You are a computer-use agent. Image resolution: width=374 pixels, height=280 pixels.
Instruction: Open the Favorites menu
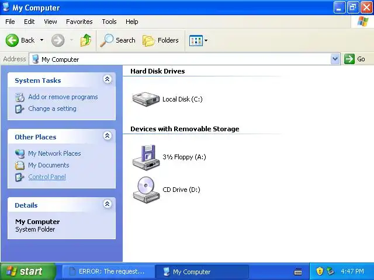[x=79, y=22]
